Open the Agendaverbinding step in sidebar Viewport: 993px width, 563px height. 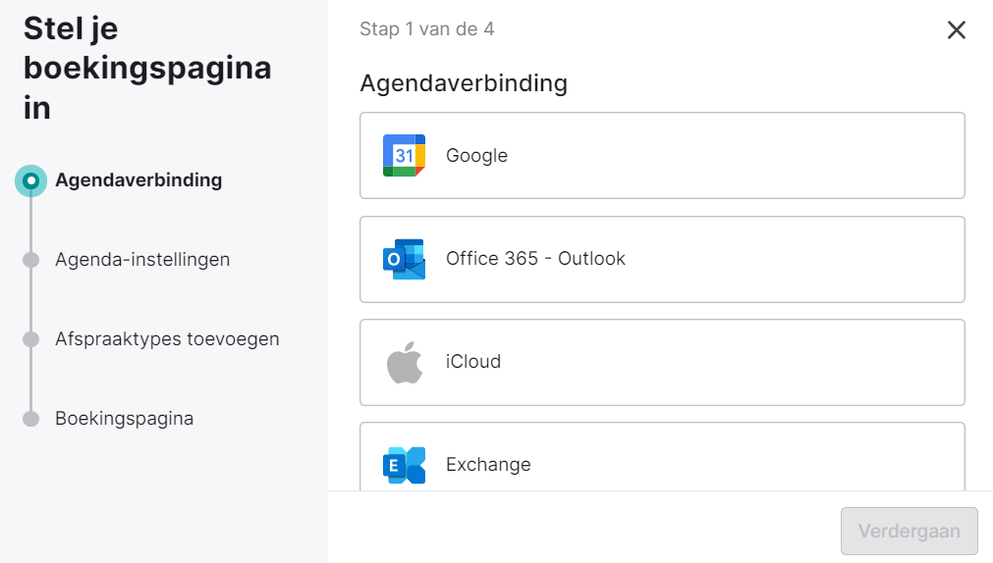pos(138,180)
